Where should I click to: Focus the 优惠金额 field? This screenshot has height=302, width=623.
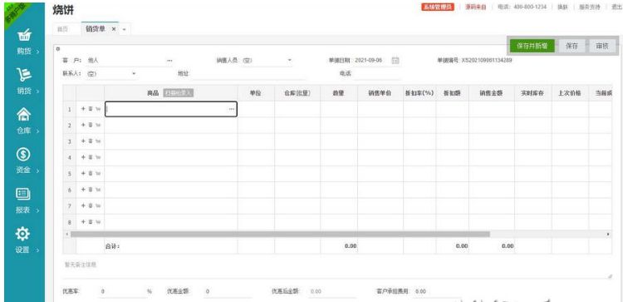[x=228, y=292]
